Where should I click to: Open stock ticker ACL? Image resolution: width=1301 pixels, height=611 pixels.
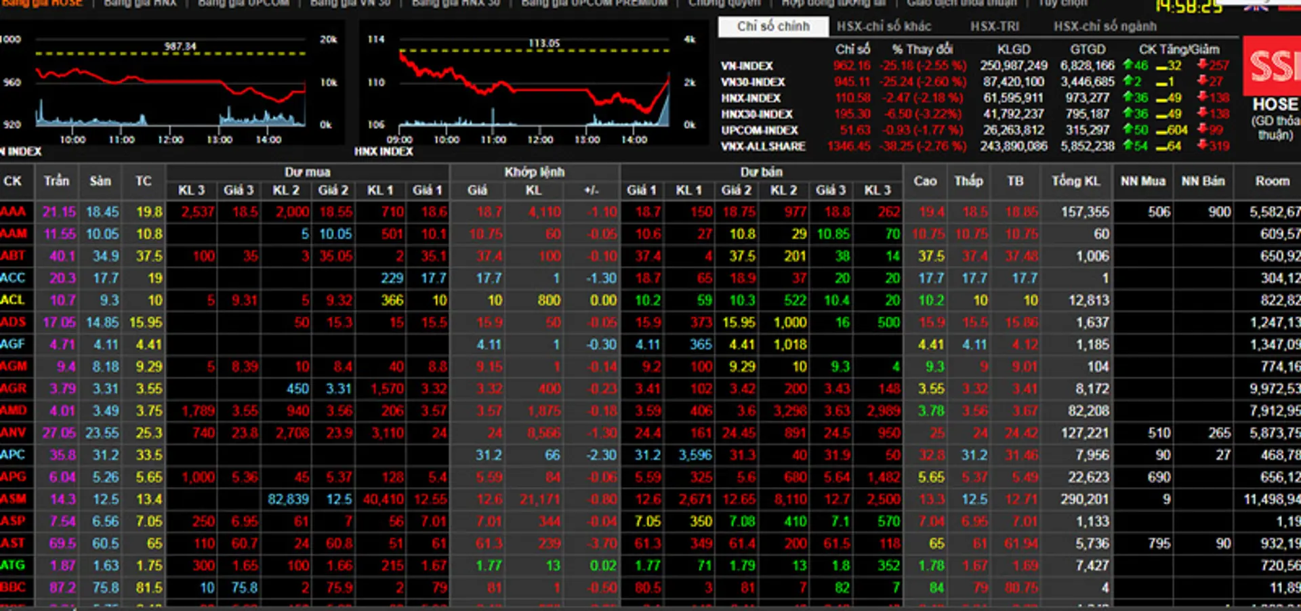14,300
